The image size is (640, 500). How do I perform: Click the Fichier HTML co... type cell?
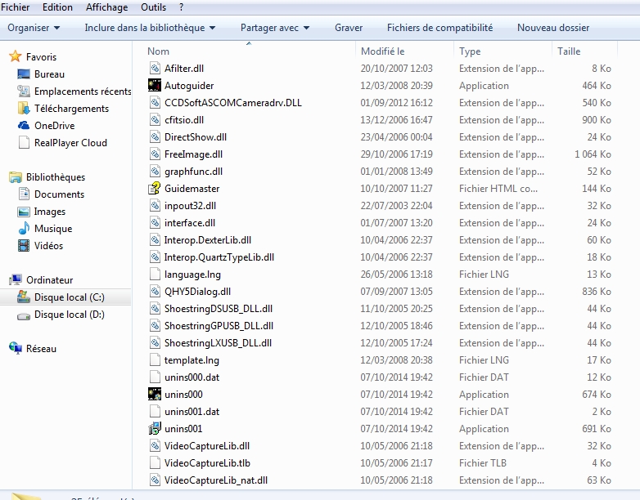[498, 188]
